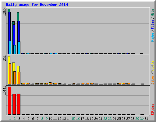Click day label 3 on the x-axis
156x122 pixels.
tap(19, 119)
